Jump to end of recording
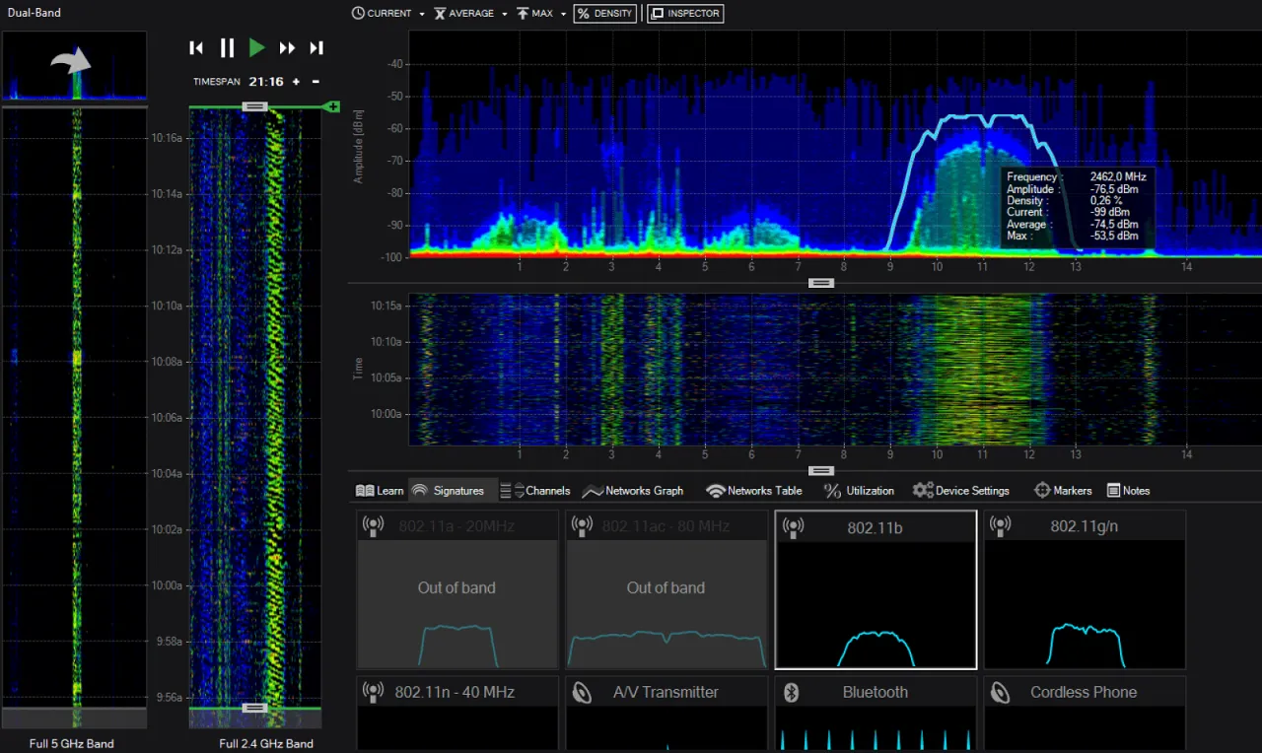This screenshot has height=753, width=1262. click(316, 48)
